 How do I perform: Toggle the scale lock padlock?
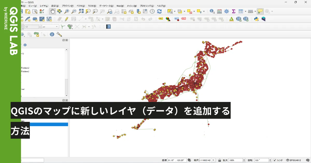[220, 160]
